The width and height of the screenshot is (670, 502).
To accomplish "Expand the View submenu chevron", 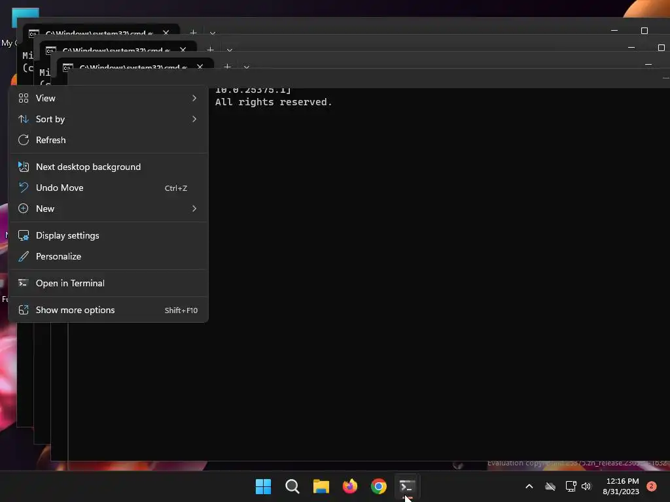I will (x=194, y=98).
